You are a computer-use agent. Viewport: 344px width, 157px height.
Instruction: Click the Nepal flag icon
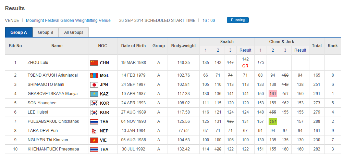94,131
